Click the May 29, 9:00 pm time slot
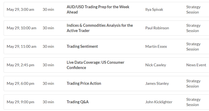 tap(20, 102)
